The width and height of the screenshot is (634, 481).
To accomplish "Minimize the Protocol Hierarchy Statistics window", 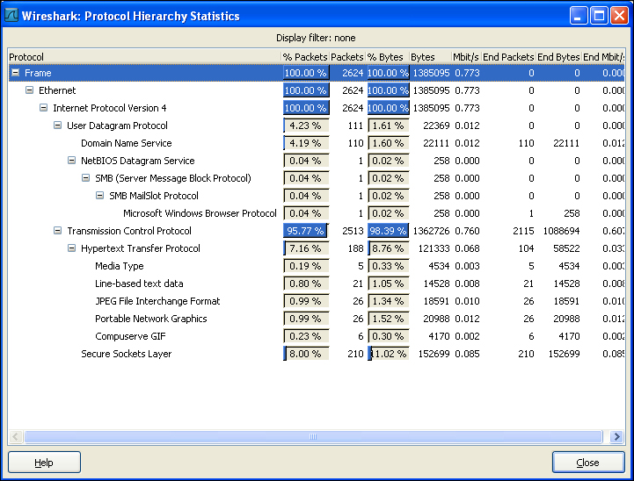I will click(x=579, y=16).
